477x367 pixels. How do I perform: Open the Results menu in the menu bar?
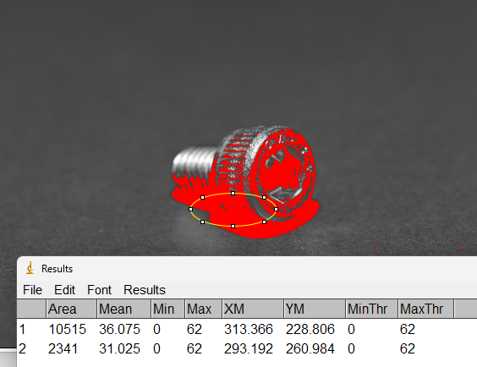(x=145, y=290)
